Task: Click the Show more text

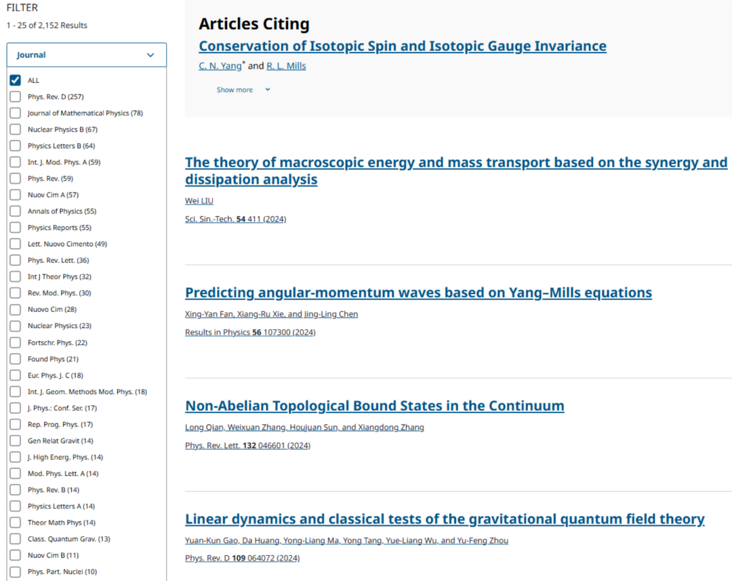Action: click(235, 89)
